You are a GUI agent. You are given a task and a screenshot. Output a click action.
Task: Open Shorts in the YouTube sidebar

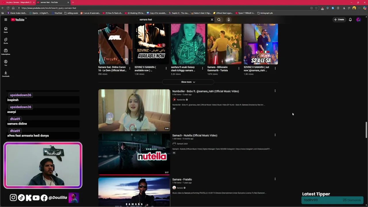(5, 41)
